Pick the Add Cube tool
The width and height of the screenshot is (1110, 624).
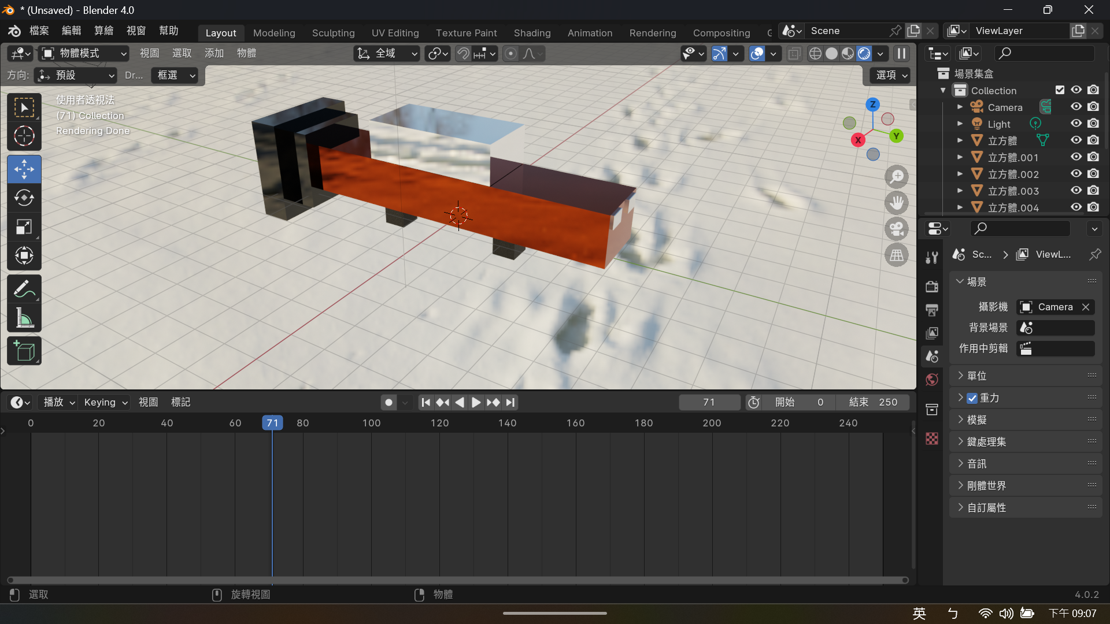[24, 351]
